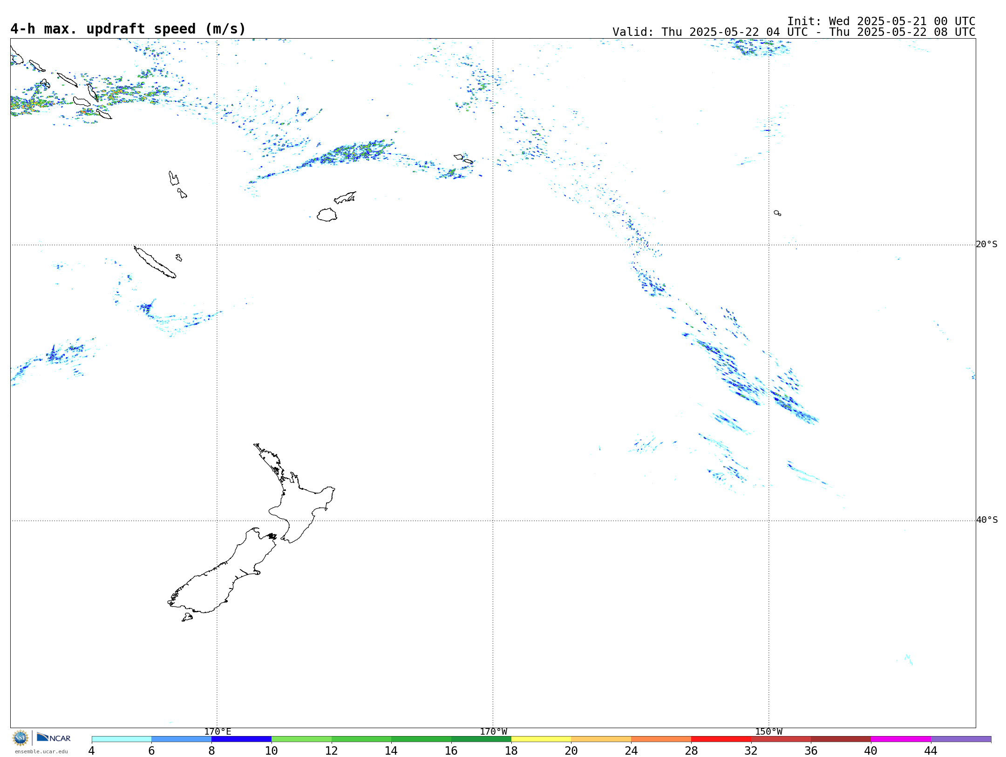
Task: Click the '20°S' latitude label
Action: (986, 244)
